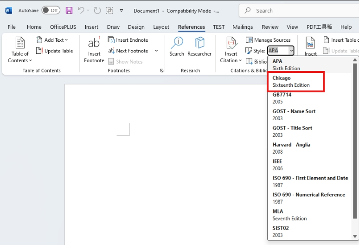Choose ISO 690 - First Element and Date
The width and height of the screenshot is (359, 245).
[309, 181]
